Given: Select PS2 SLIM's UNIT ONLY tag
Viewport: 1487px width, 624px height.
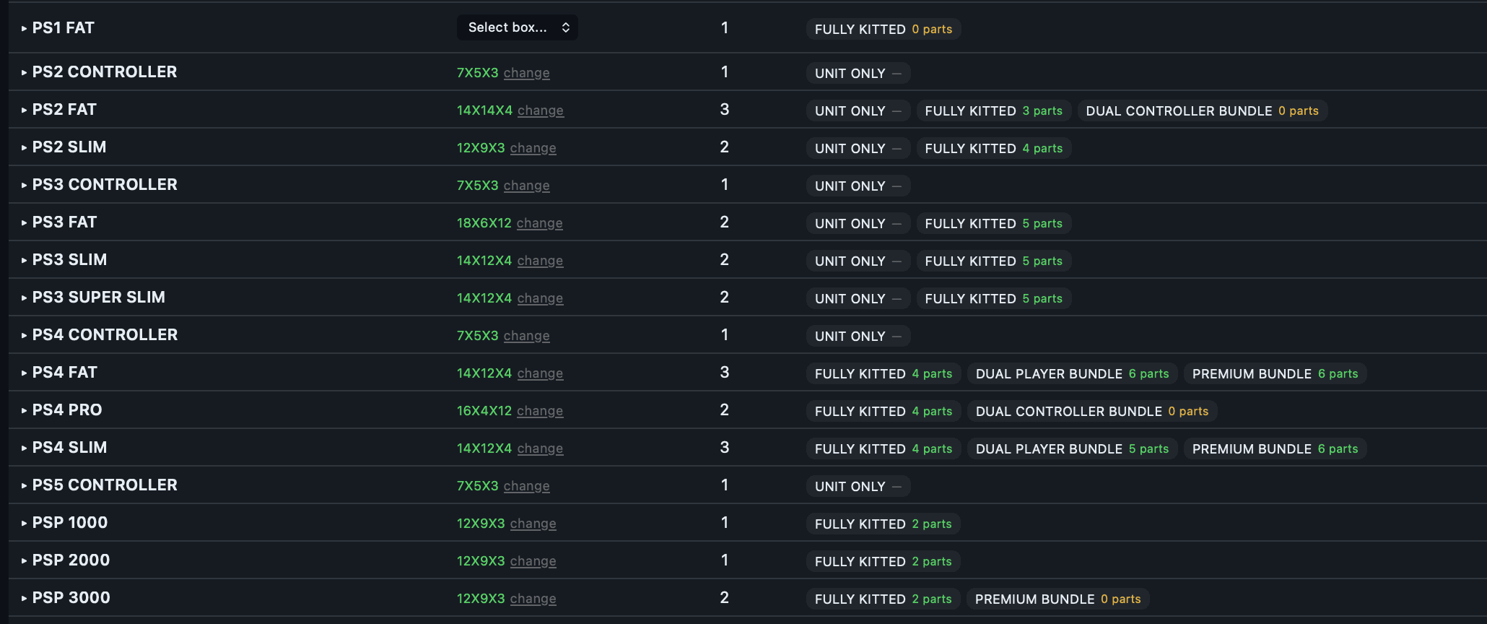Looking at the screenshot, I should click(x=858, y=149).
